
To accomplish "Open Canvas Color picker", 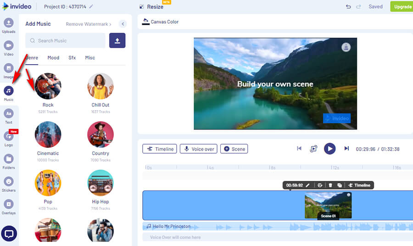I will [160, 22].
